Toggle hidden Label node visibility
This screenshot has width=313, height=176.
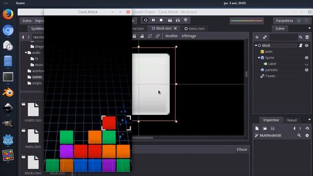[307, 64]
